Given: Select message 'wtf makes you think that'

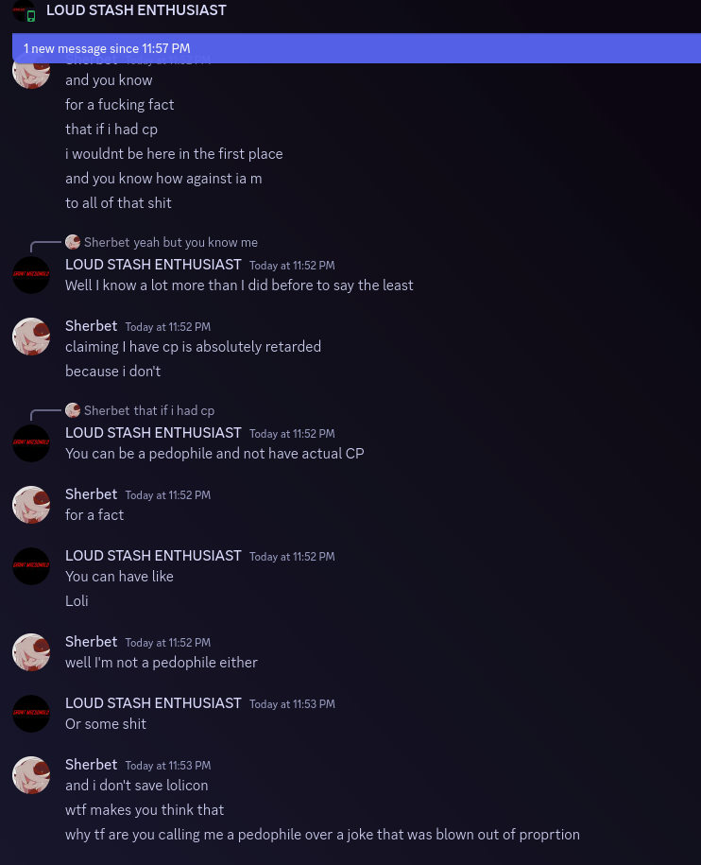Looking at the screenshot, I should pos(145,810).
